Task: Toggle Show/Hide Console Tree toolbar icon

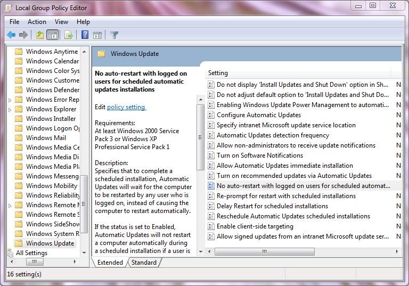Action: [x=53, y=35]
